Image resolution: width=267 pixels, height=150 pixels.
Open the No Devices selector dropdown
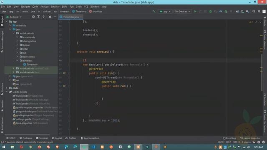[x=183, y=11]
